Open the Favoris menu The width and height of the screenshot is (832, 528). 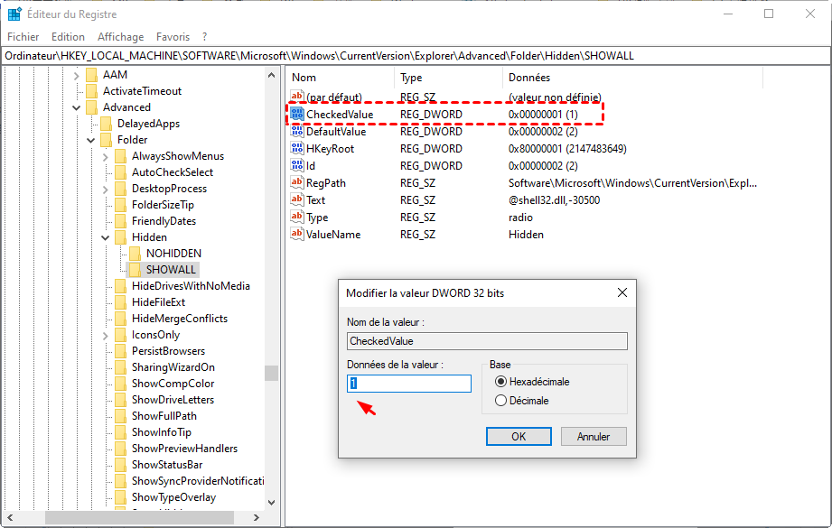click(x=173, y=37)
